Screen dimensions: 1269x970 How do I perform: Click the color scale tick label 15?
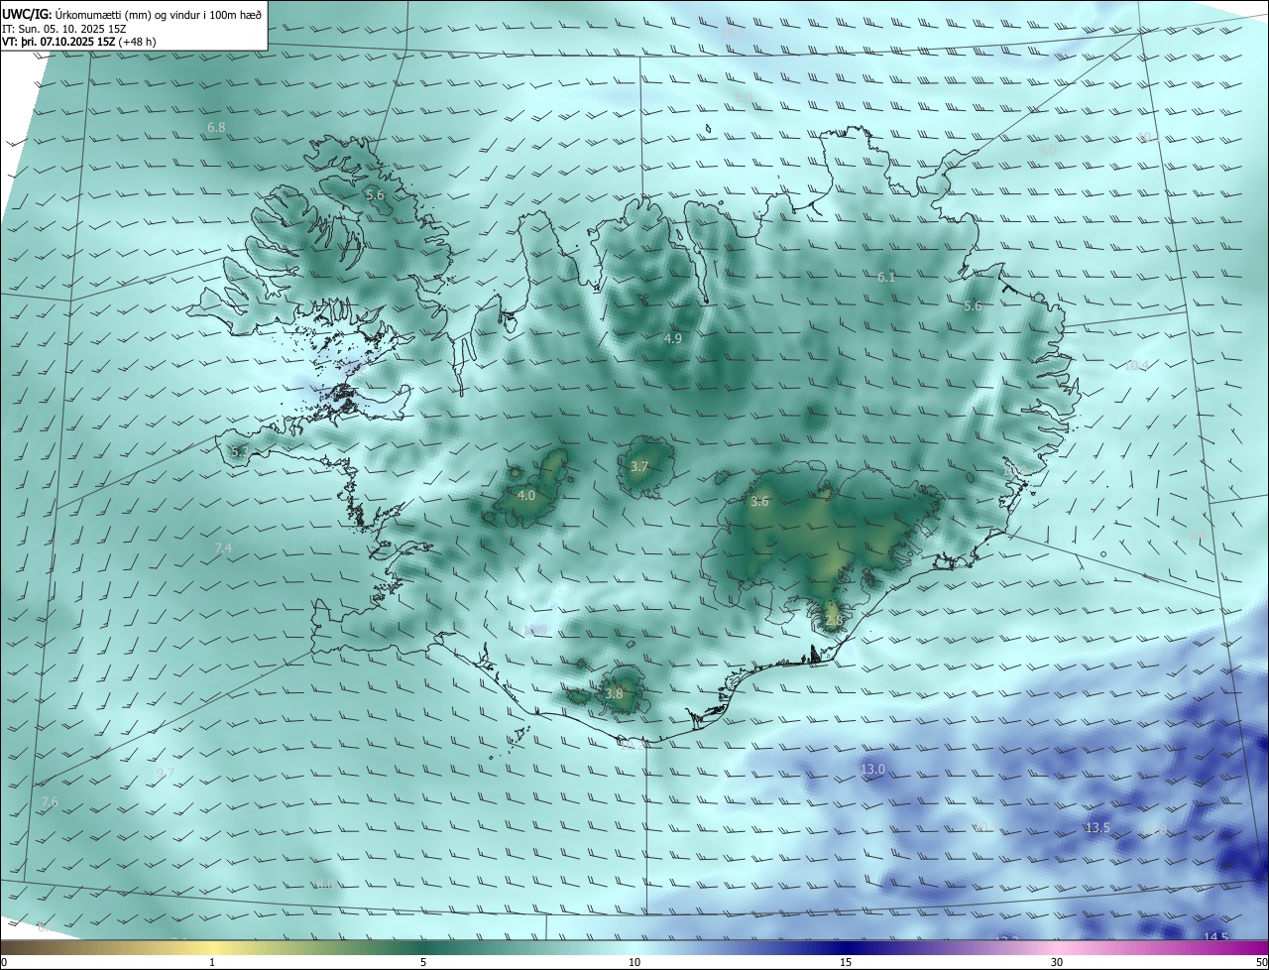846,962
